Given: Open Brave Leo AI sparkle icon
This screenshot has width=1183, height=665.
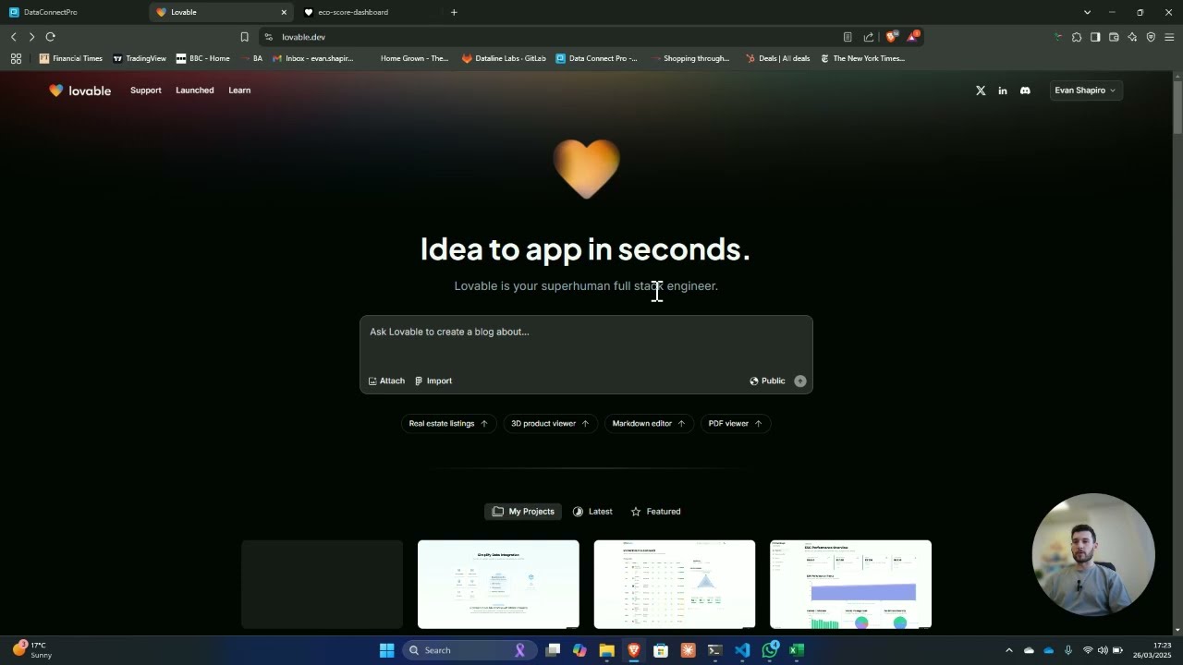Looking at the screenshot, I should (1132, 37).
